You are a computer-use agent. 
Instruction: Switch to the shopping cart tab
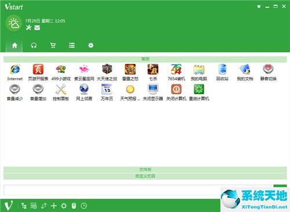53,46
